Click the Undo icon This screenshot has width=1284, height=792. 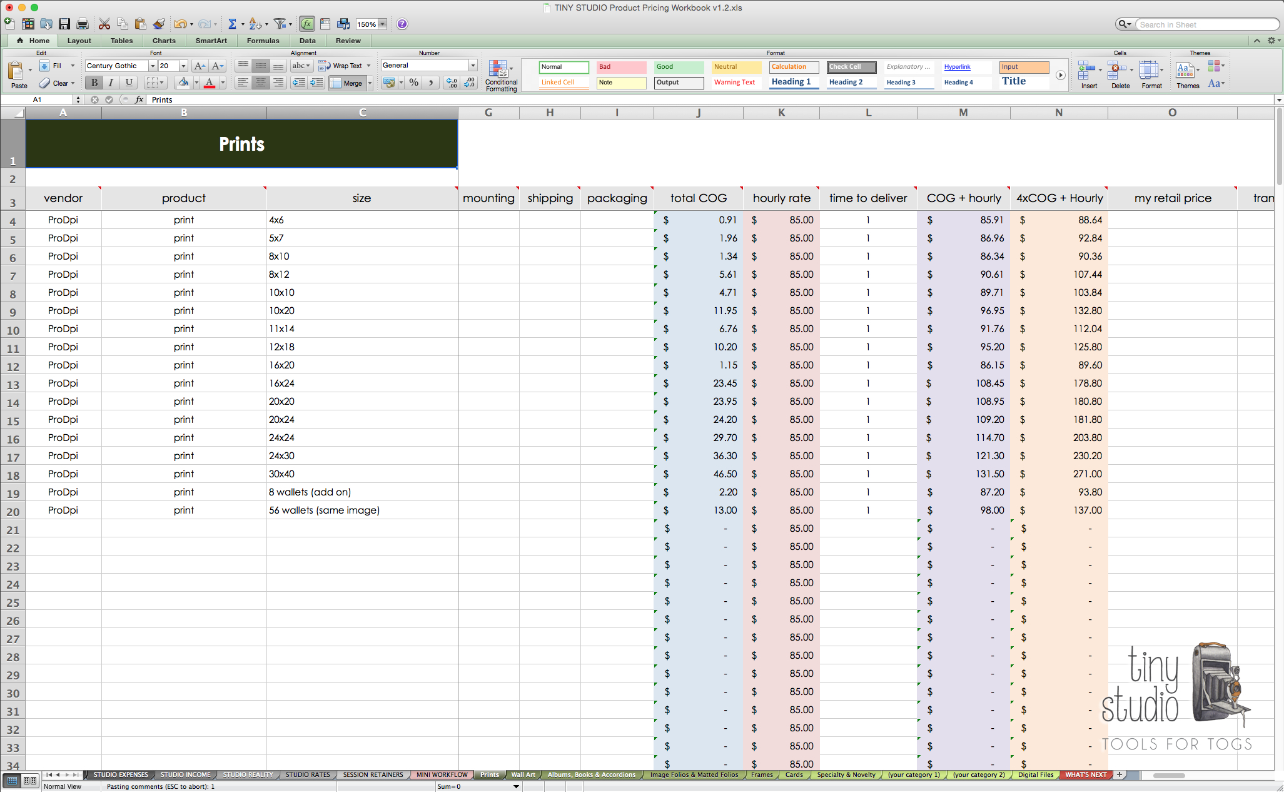181,24
